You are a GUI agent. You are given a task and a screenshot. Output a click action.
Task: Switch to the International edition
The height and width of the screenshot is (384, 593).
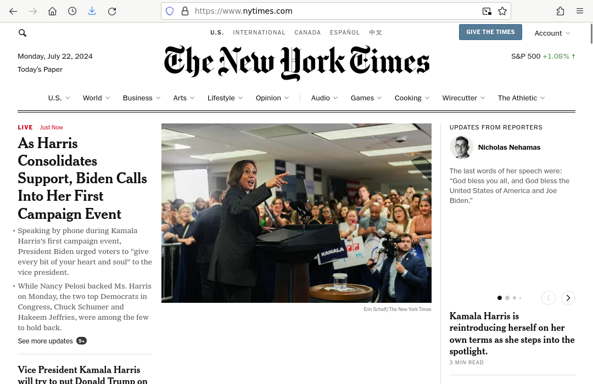pyautogui.click(x=259, y=32)
